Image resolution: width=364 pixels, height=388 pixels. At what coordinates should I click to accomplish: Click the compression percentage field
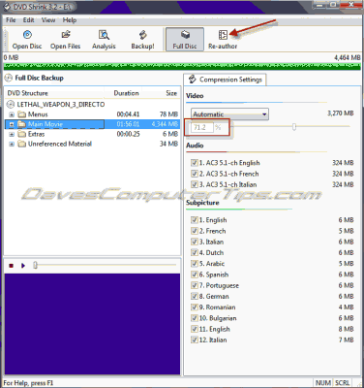point(202,127)
